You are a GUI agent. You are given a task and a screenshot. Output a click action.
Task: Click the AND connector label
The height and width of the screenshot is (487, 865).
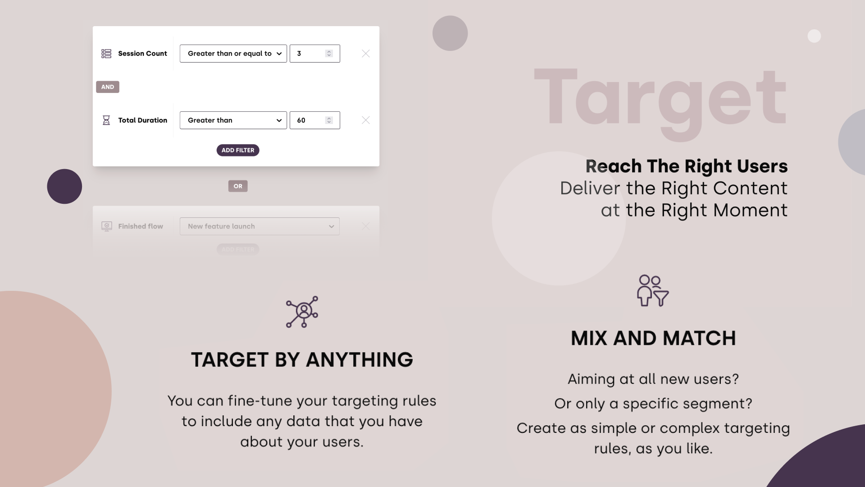(x=108, y=86)
